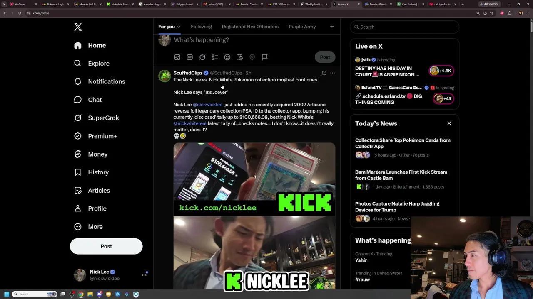Open the Kick stream video thumbnail in post

(254, 216)
